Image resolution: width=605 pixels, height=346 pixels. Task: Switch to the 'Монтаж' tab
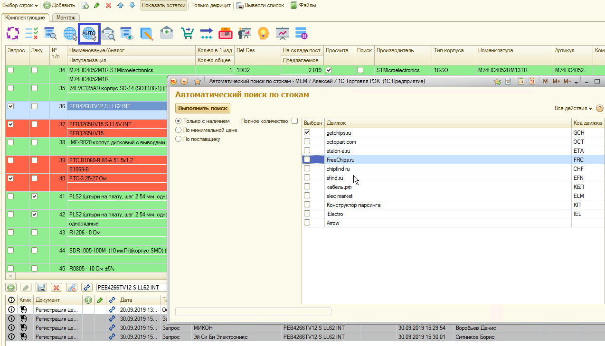click(x=66, y=18)
